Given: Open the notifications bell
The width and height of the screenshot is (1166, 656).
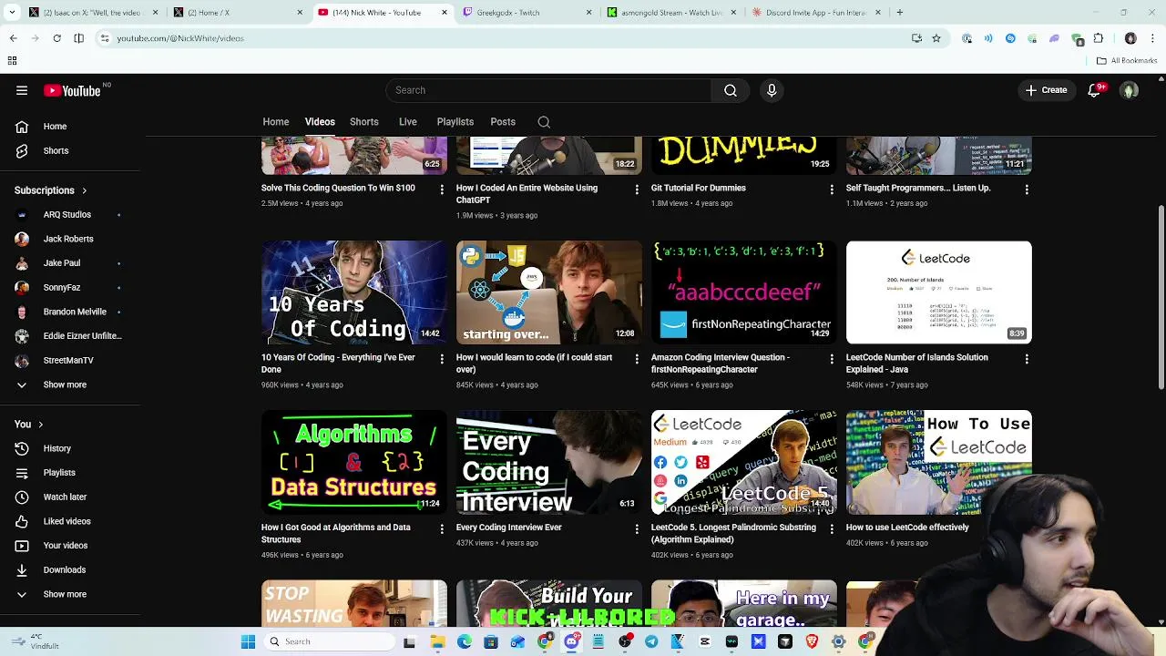Looking at the screenshot, I should click(1094, 90).
